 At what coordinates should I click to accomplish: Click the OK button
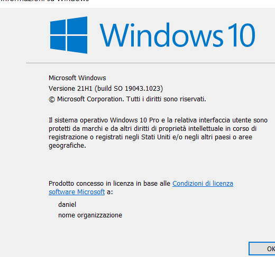pyautogui.click(x=262, y=249)
